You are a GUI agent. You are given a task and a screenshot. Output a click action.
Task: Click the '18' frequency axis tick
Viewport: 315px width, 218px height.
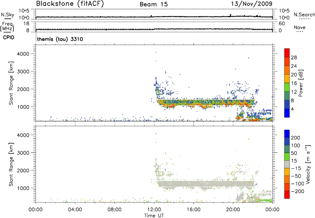[x=26, y=24]
